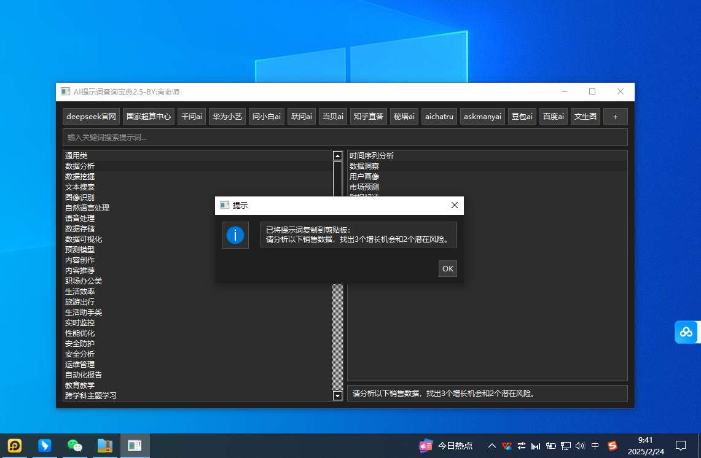Image resolution: width=701 pixels, height=458 pixels.
Task: Open the aichatru shortcut
Action: [439, 117]
